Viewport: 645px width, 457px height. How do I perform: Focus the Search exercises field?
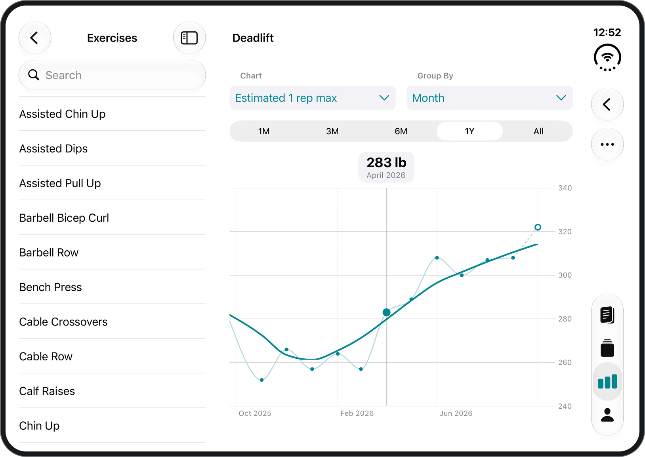(x=112, y=75)
